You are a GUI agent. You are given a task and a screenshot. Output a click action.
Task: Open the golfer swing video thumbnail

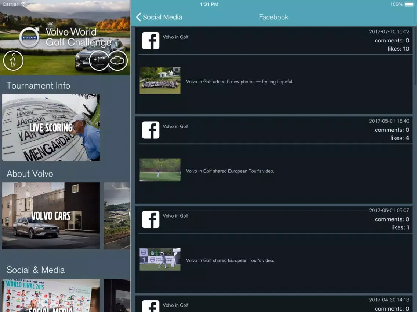[160, 259]
